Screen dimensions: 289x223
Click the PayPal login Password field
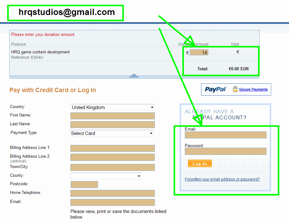pyautogui.click(x=226, y=151)
